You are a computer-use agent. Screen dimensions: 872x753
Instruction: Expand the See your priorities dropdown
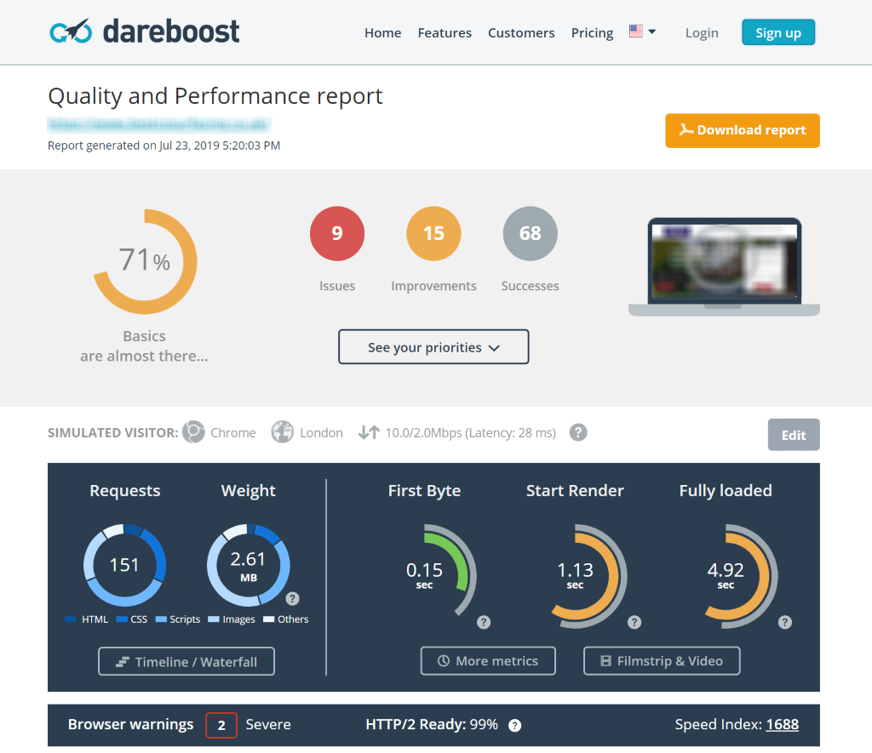tap(433, 346)
